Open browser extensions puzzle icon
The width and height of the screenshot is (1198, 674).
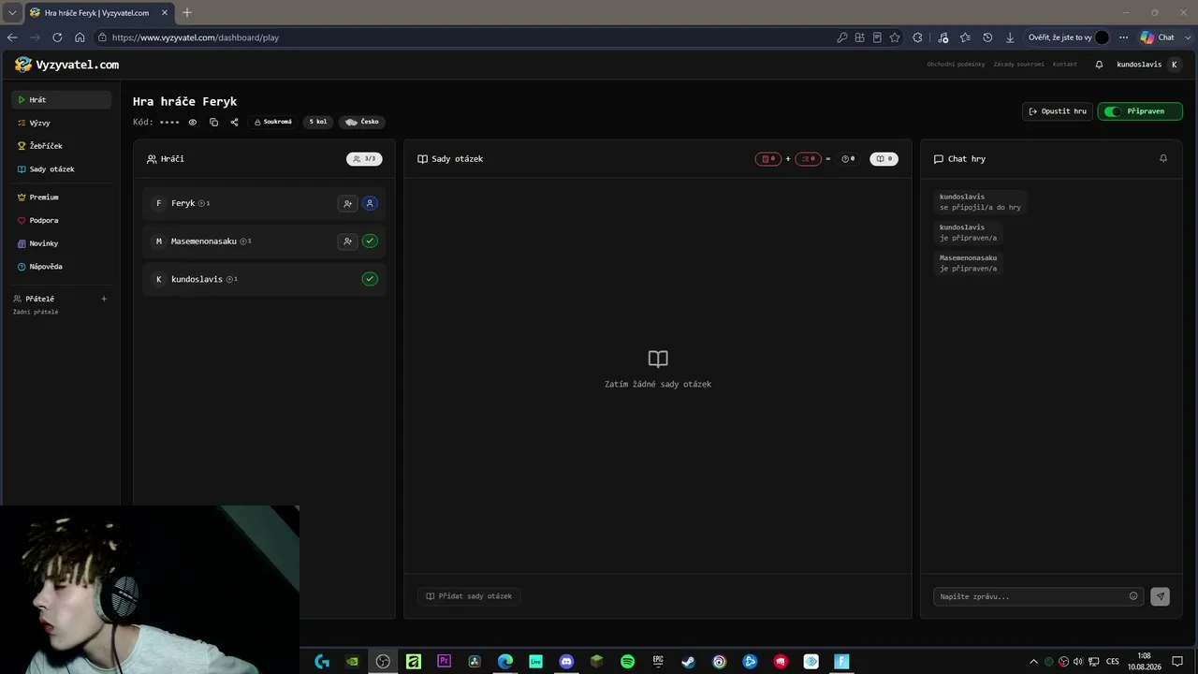coord(917,37)
